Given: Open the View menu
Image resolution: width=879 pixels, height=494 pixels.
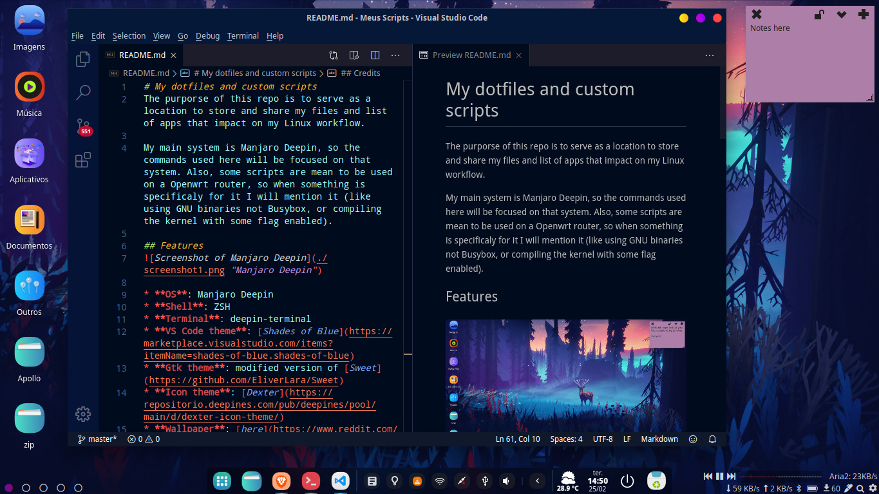Looking at the screenshot, I should [162, 36].
